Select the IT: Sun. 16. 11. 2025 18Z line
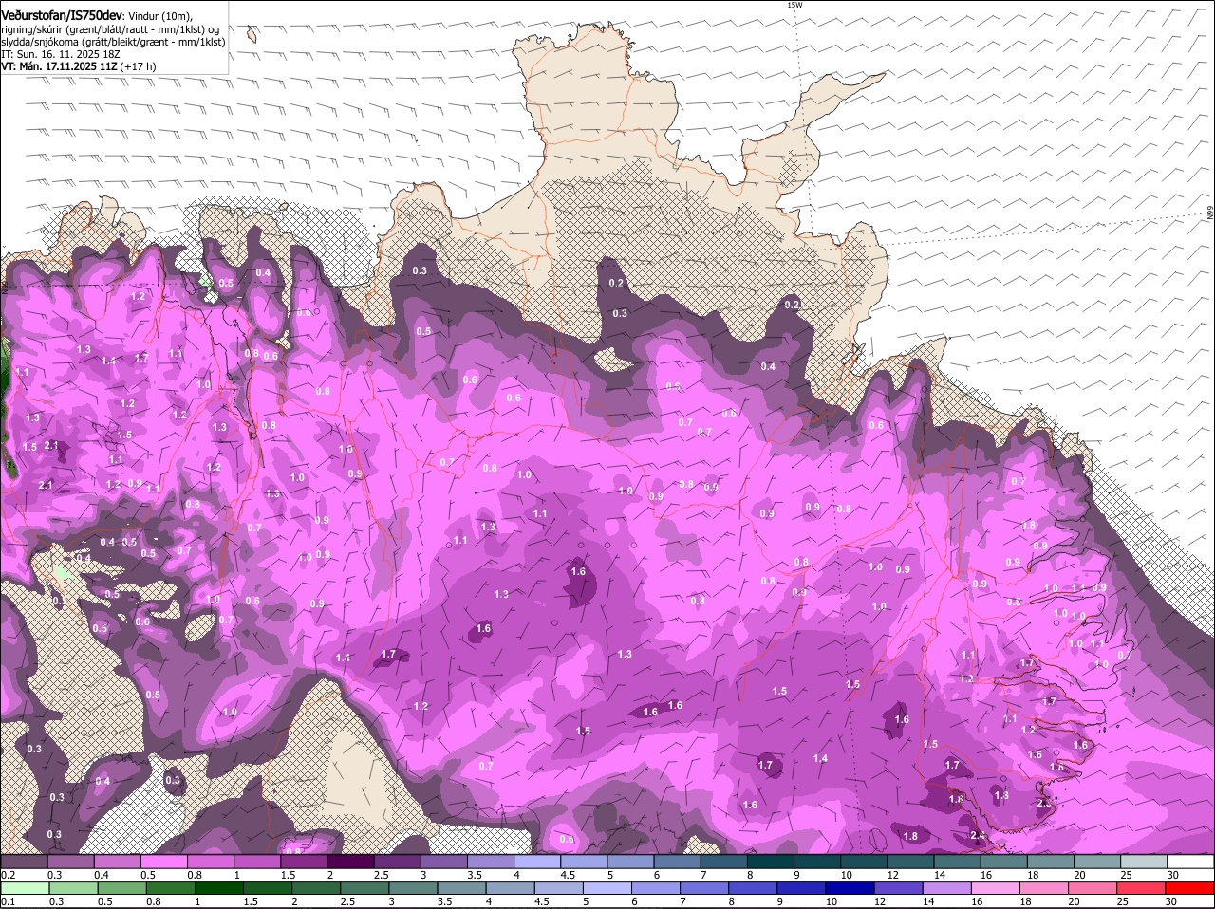The width and height of the screenshot is (1215, 909). point(60,54)
